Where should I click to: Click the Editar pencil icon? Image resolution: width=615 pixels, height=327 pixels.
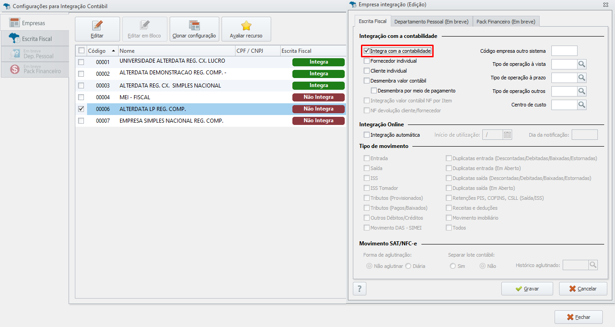point(97,25)
